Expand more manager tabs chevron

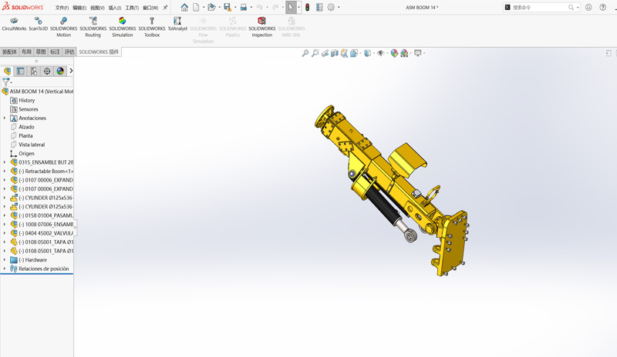click(71, 71)
